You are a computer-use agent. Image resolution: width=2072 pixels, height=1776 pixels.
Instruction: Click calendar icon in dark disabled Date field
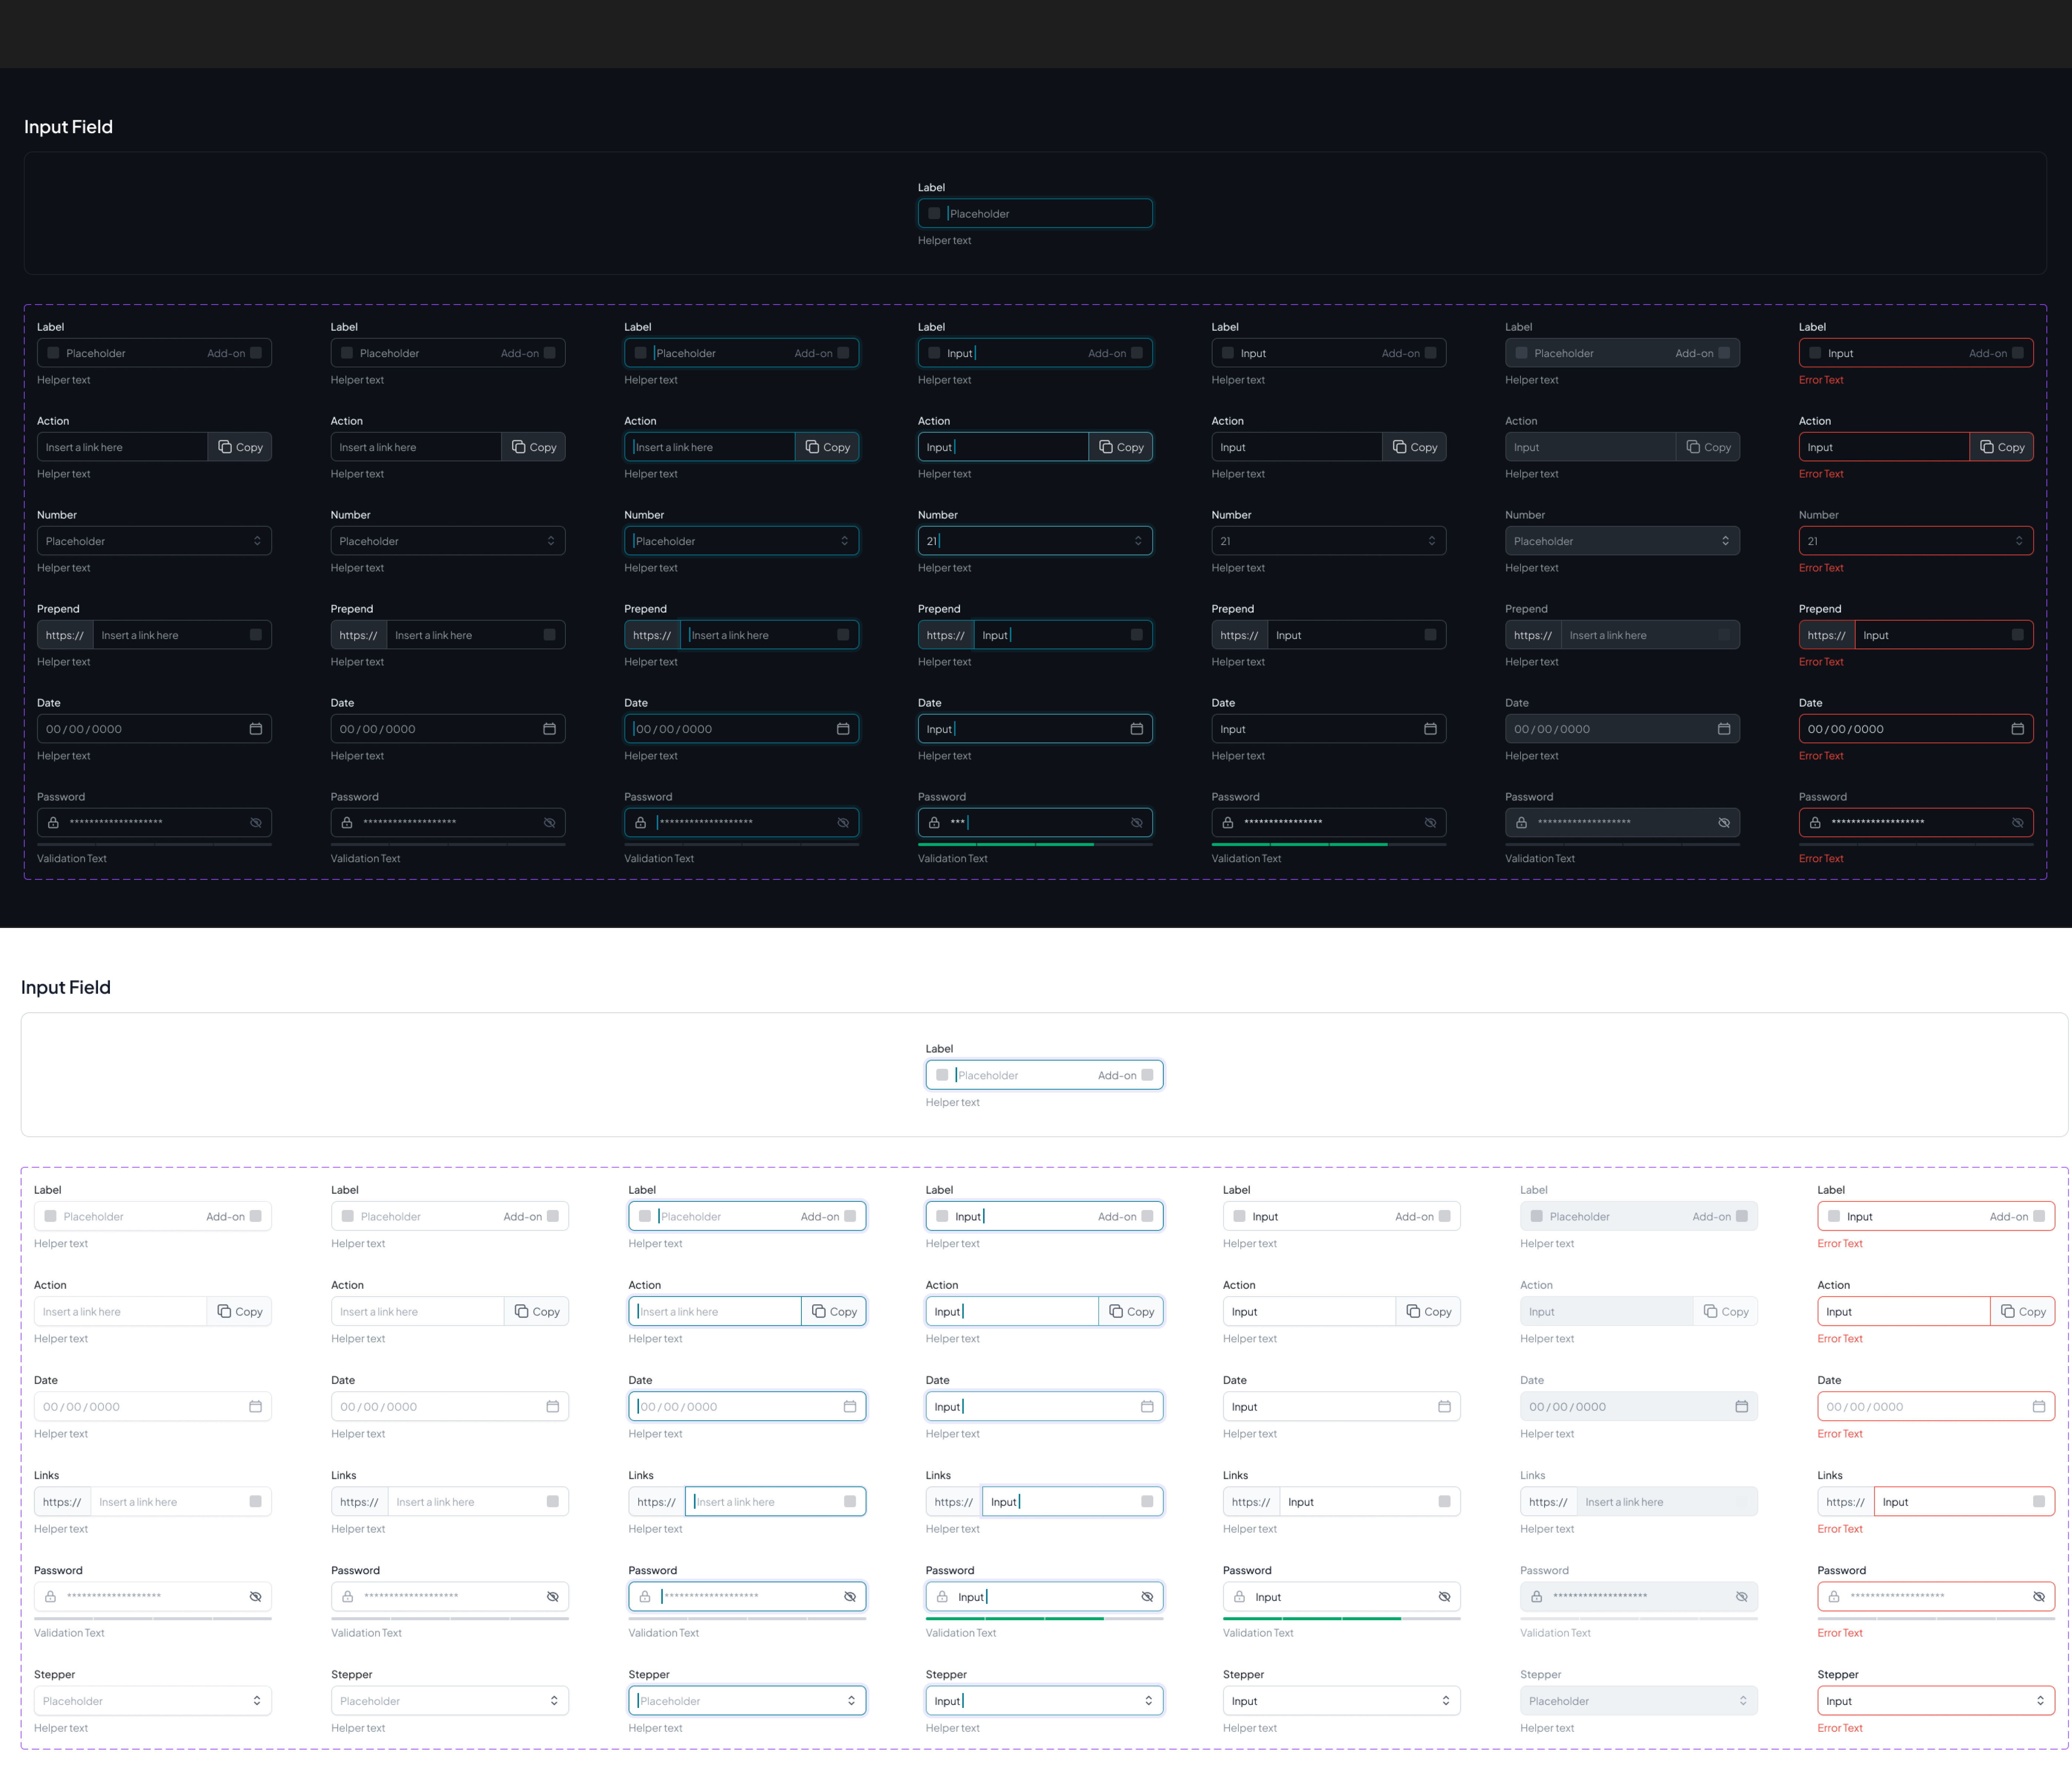[1723, 729]
